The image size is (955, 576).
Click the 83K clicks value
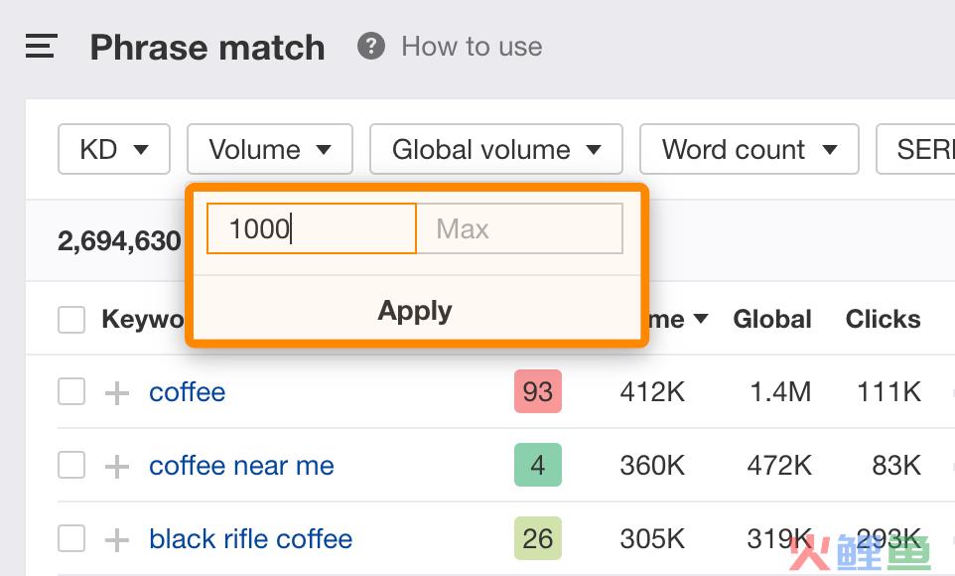895,466
